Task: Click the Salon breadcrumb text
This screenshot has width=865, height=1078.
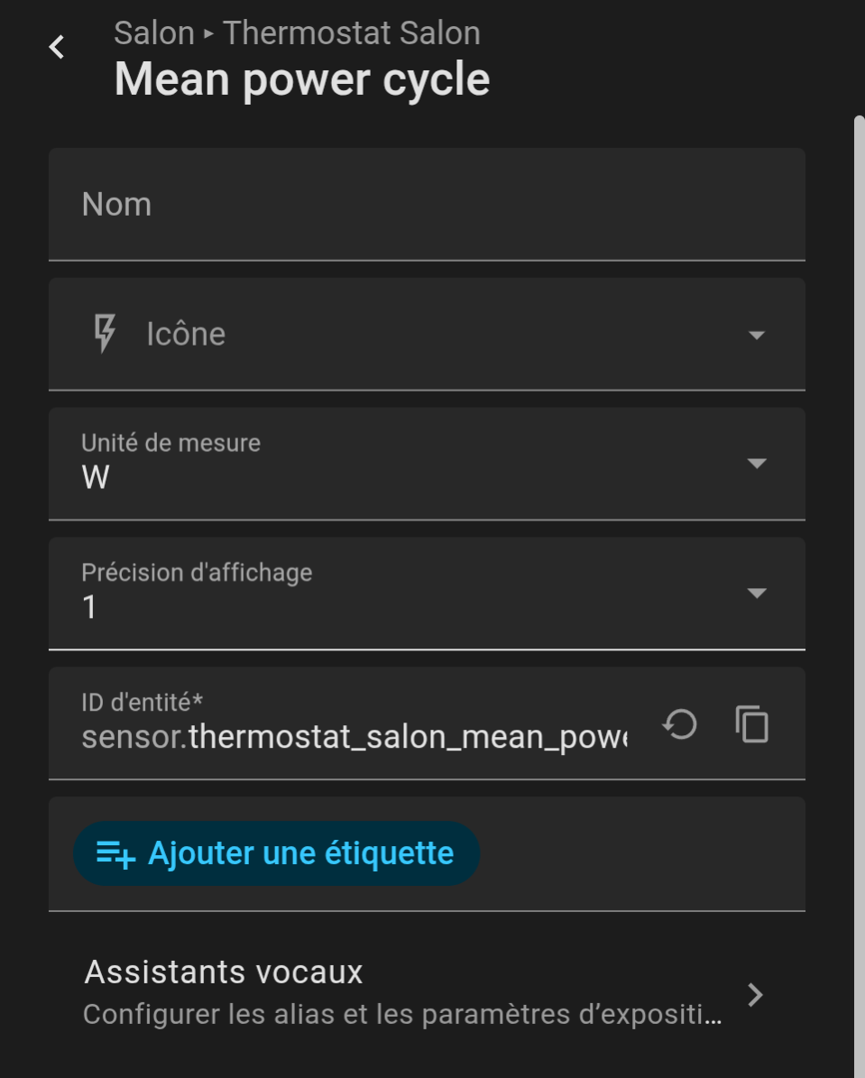Action: coord(154,33)
